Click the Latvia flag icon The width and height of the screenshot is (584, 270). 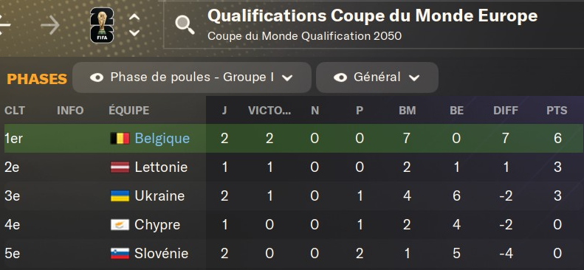120,167
